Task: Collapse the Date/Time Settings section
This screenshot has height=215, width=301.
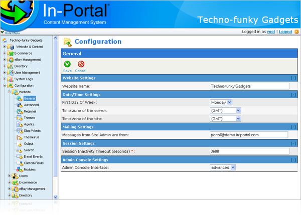Action: click(x=293, y=95)
